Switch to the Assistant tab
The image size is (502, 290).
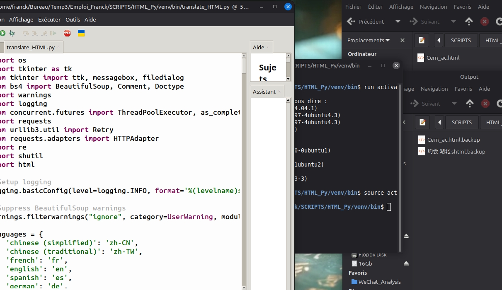pyautogui.click(x=264, y=92)
